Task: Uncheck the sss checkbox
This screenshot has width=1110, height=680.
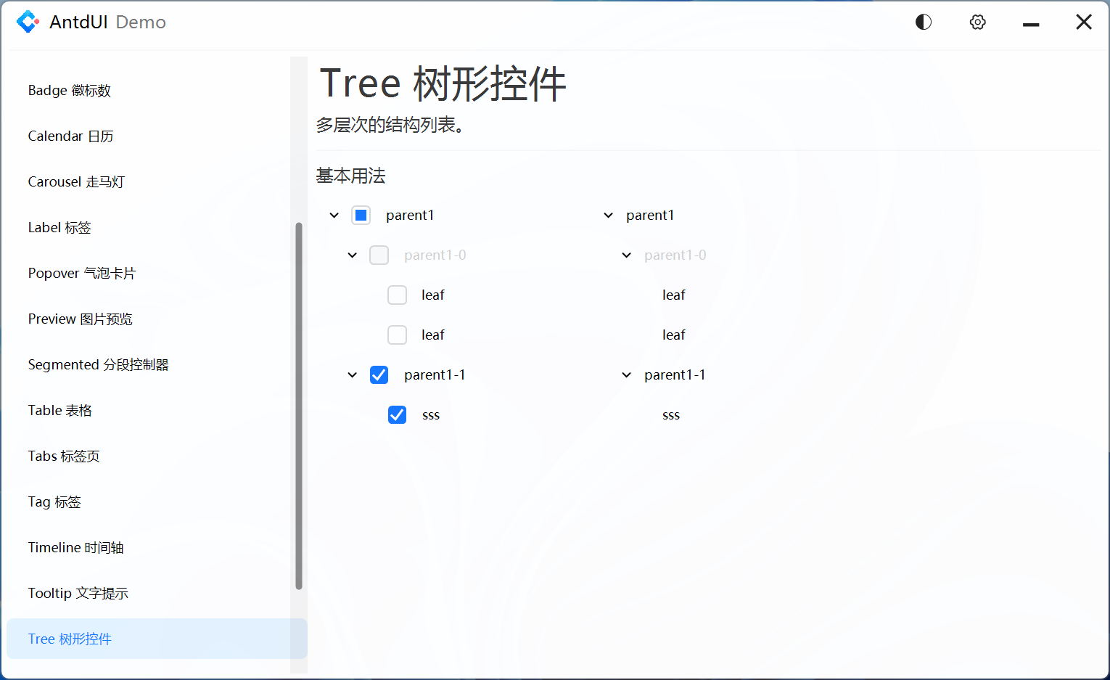Action: tap(397, 414)
